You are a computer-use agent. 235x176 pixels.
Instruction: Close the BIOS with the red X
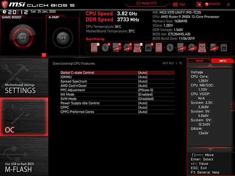pyautogui.click(x=228, y=5)
